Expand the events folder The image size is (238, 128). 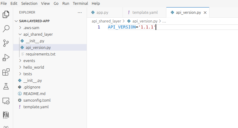coord(50,61)
